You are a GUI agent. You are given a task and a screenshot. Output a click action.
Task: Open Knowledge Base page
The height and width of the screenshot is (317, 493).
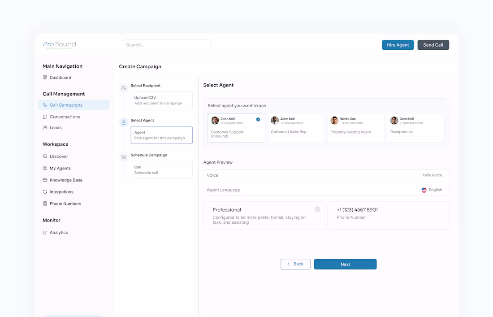(x=66, y=180)
